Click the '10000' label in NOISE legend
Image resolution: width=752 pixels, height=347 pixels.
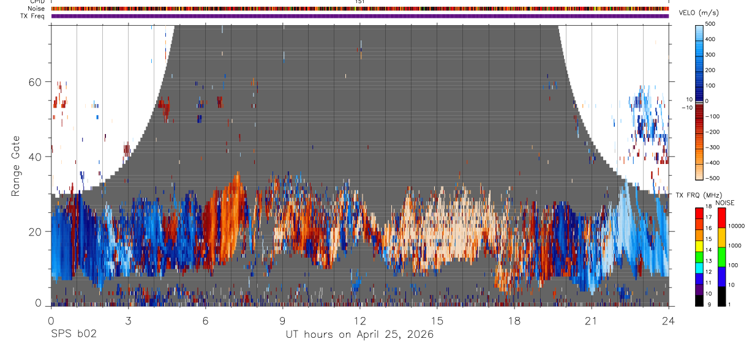coord(737,226)
